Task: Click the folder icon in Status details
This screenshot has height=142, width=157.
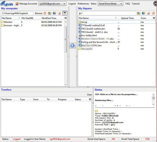Action: (x=96, y=111)
